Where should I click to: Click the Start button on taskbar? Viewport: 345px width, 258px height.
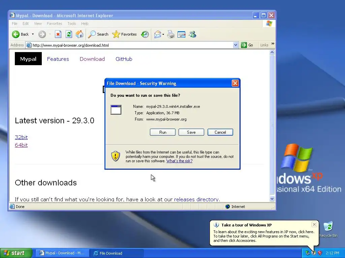coord(16,253)
